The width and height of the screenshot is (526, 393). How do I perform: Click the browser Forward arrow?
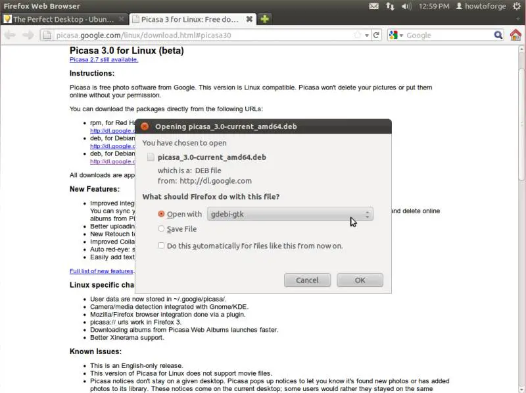28,35
